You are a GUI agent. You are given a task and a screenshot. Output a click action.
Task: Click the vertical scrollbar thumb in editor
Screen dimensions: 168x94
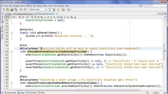point(164,52)
